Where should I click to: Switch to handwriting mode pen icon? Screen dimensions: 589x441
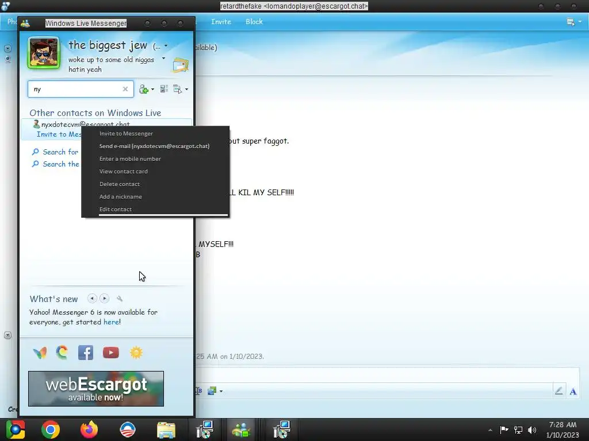click(x=559, y=391)
